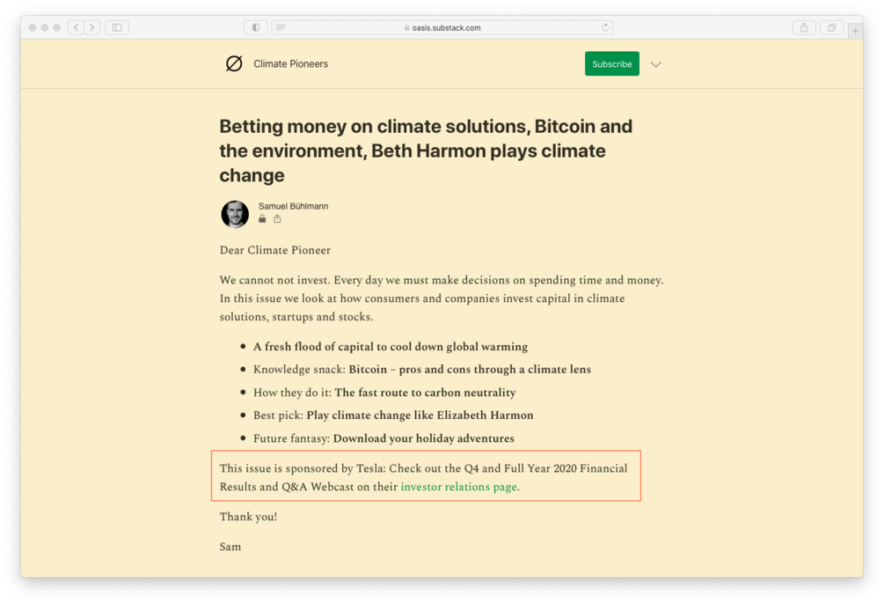Toggle the Reader view icon in address bar
The image size is (884, 603).
281,27
